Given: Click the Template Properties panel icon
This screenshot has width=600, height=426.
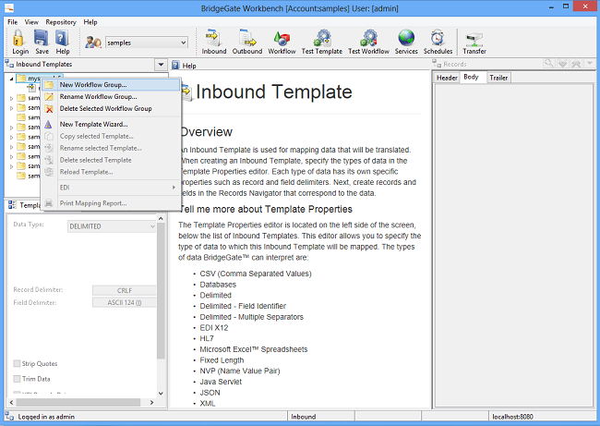Looking at the screenshot, I should pyautogui.click(x=12, y=205).
